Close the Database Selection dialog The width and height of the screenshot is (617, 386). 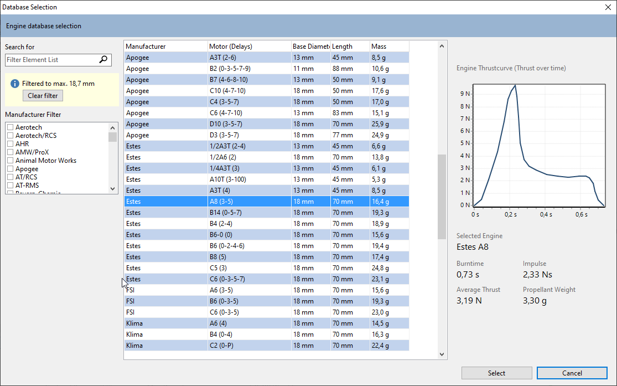pos(606,7)
